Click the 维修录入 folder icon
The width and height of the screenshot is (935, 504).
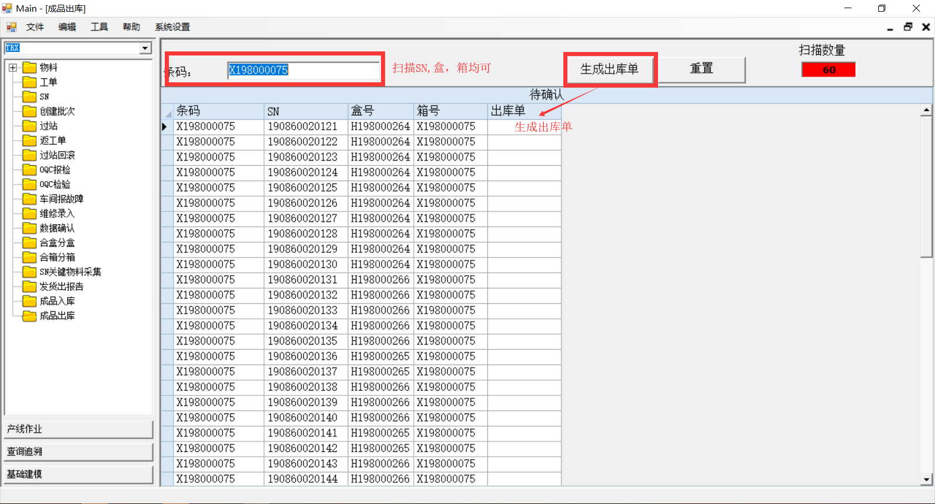click(29, 214)
